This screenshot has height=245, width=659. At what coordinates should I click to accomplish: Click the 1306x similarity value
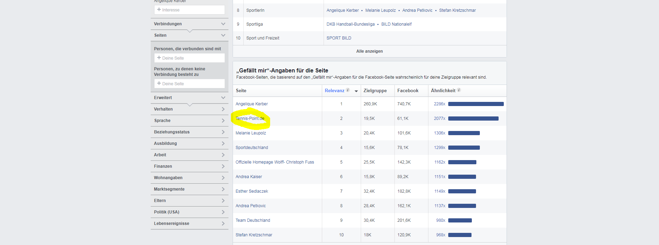(440, 133)
